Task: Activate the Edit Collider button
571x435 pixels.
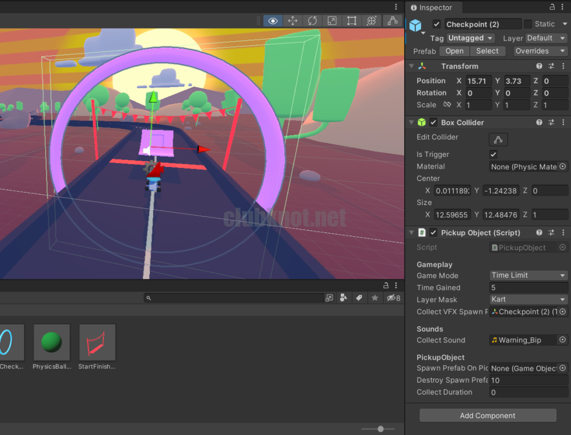Action: pyautogui.click(x=498, y=140)
